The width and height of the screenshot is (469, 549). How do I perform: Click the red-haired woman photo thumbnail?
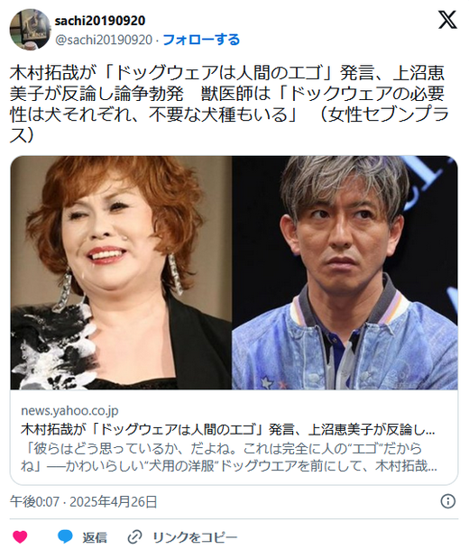point(121,273)
